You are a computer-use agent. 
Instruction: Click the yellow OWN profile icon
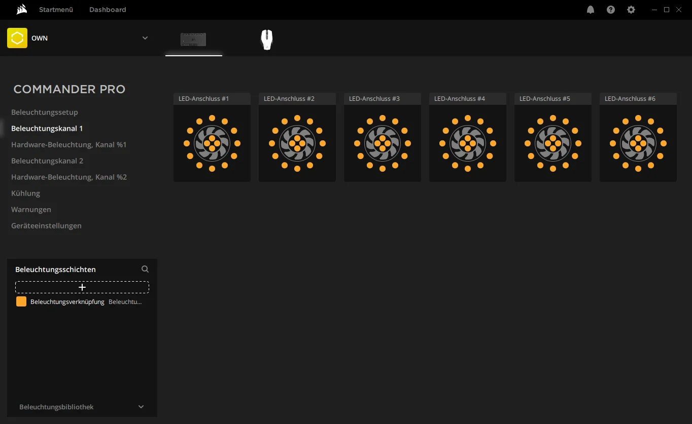tap(17, 38)
